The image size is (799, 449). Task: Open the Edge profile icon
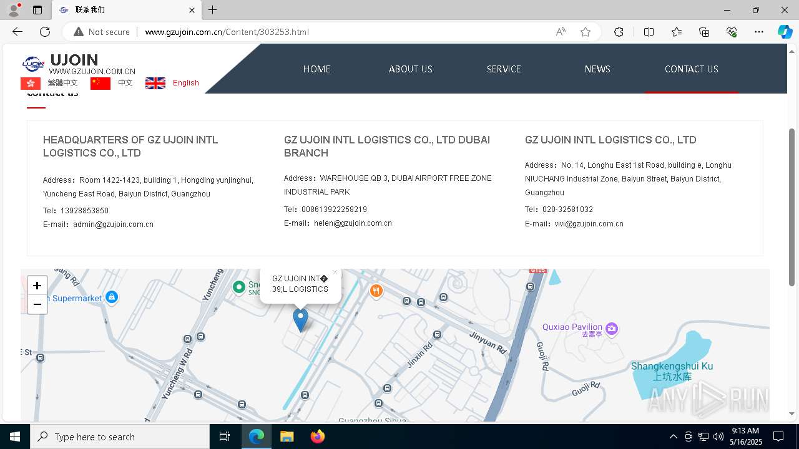[13, 10]
